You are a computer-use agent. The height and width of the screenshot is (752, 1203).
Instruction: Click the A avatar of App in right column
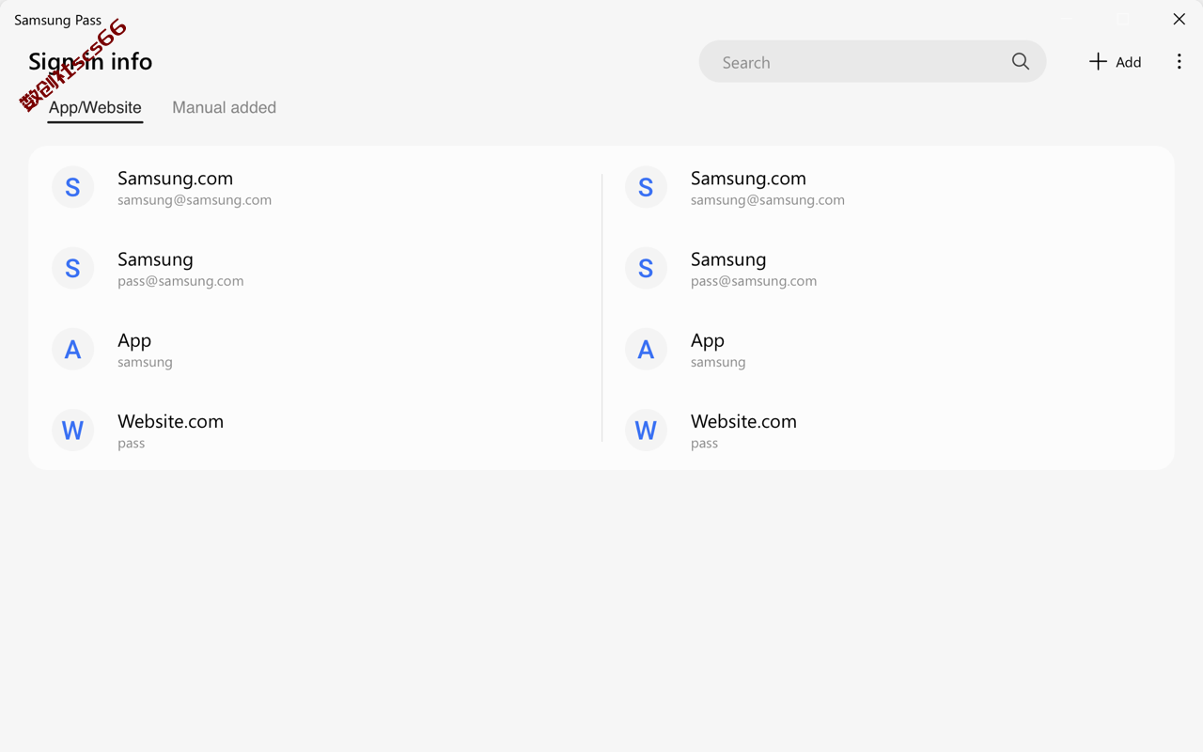pos(646,349)
